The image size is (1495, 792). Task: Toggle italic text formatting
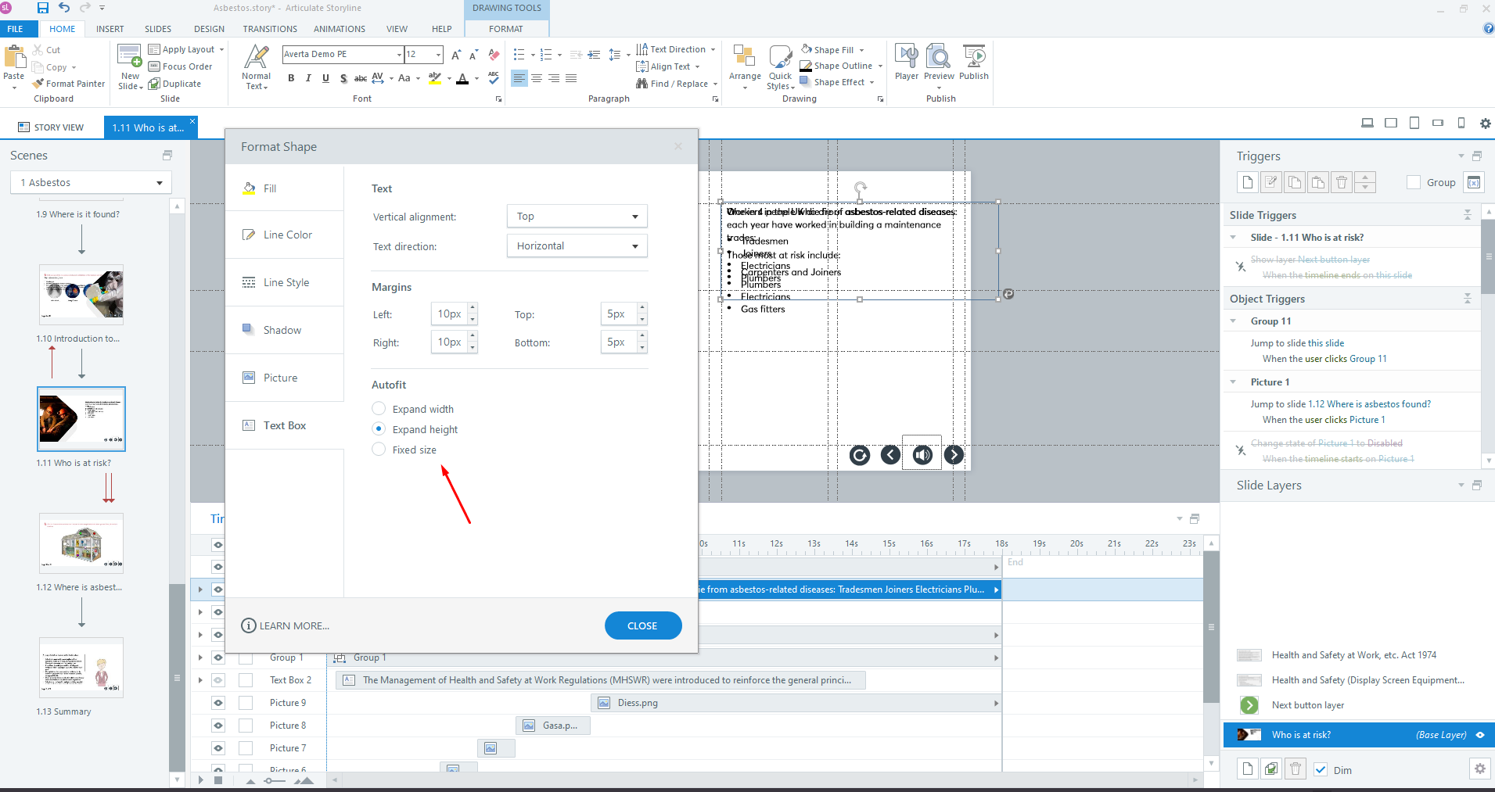click(308, 78)
